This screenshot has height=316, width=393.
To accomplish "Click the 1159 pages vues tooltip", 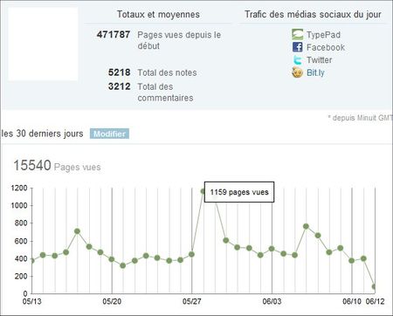I will click(x=239, y=192).
